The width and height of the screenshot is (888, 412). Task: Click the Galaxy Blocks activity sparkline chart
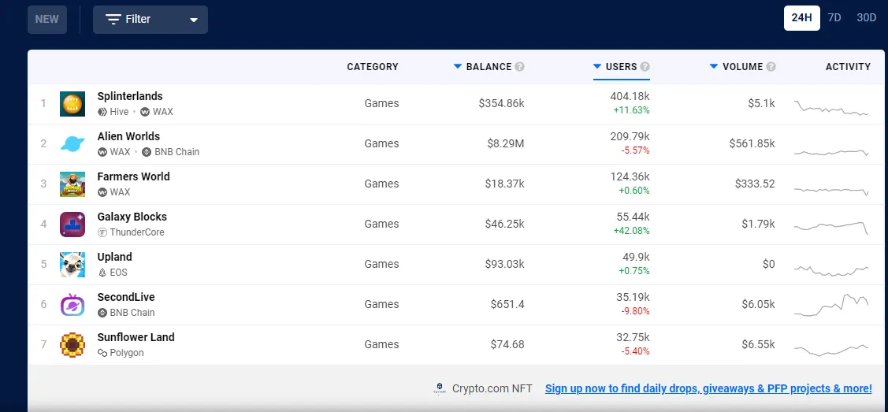pos(831,228)
